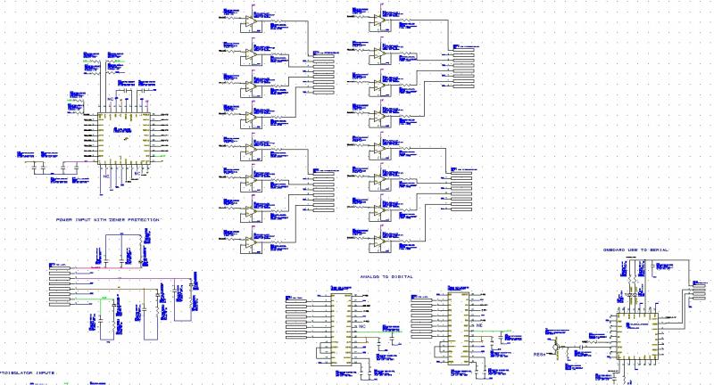Select the "ONBOARD USB TO SERIAL" heading text
The height and width of the screenshot is (385, 714).
[635, 250]
